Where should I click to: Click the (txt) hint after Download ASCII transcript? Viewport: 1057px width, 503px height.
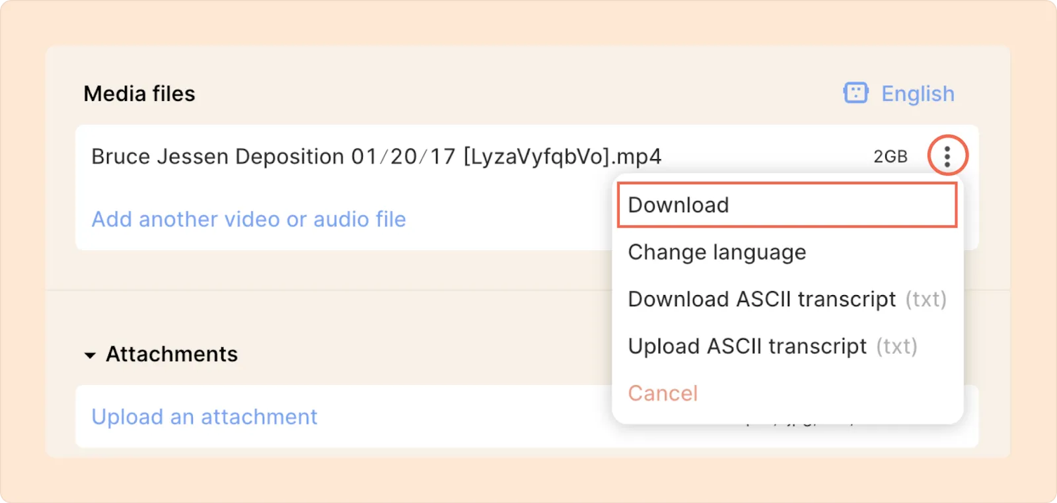[x=926, y=299]
